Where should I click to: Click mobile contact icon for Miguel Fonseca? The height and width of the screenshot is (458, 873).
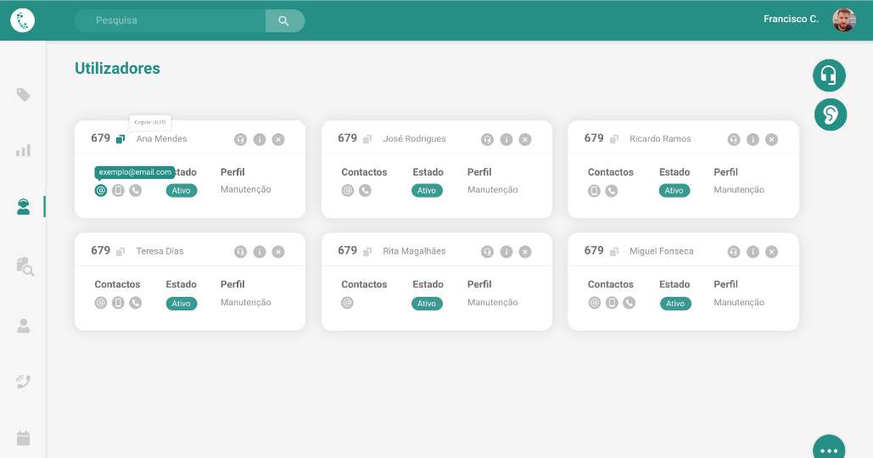pyautogui.click(x=612, y=303)
